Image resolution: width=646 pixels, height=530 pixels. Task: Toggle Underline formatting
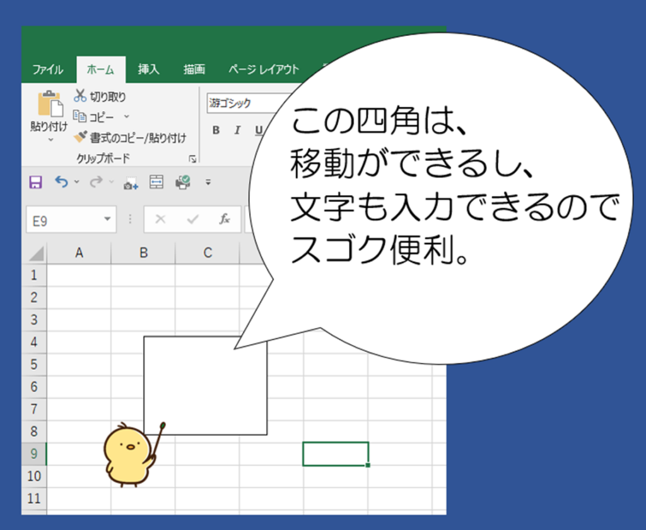coord(258,130)
